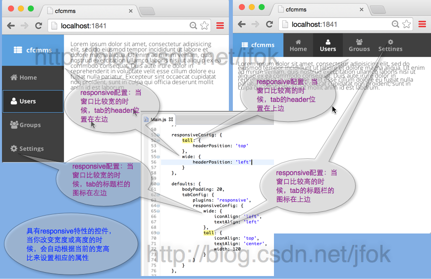Collapse code fold at line 64
This screenshot has height=279, width=431.
click(x=159, y=206)
